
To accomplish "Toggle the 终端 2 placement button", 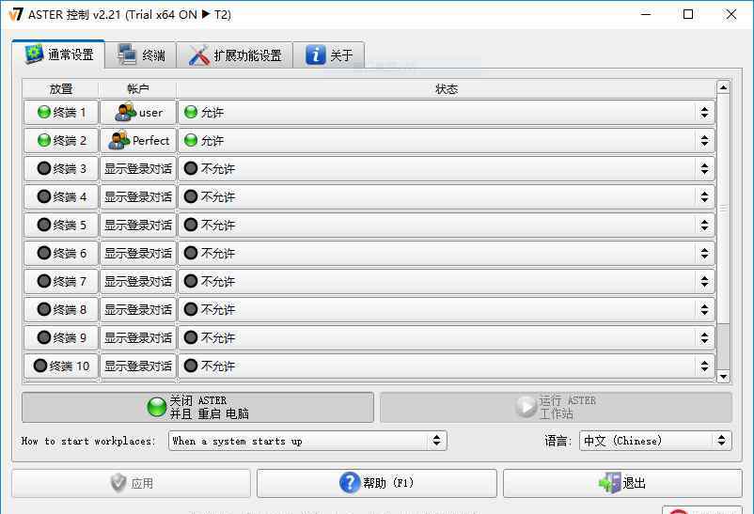I will (x=61, y=140).
